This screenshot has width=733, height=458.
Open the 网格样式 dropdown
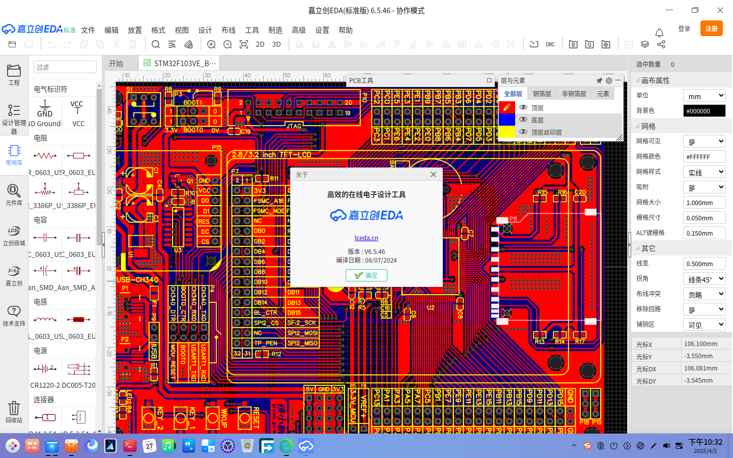coord(704,172)
